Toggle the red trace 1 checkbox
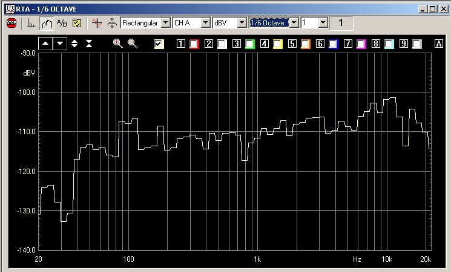 click(x=194, y=44)
